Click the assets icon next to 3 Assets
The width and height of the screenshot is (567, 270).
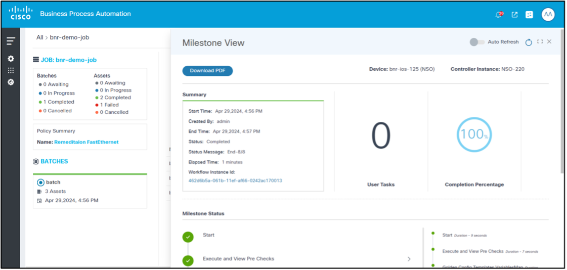pos(39,191)
